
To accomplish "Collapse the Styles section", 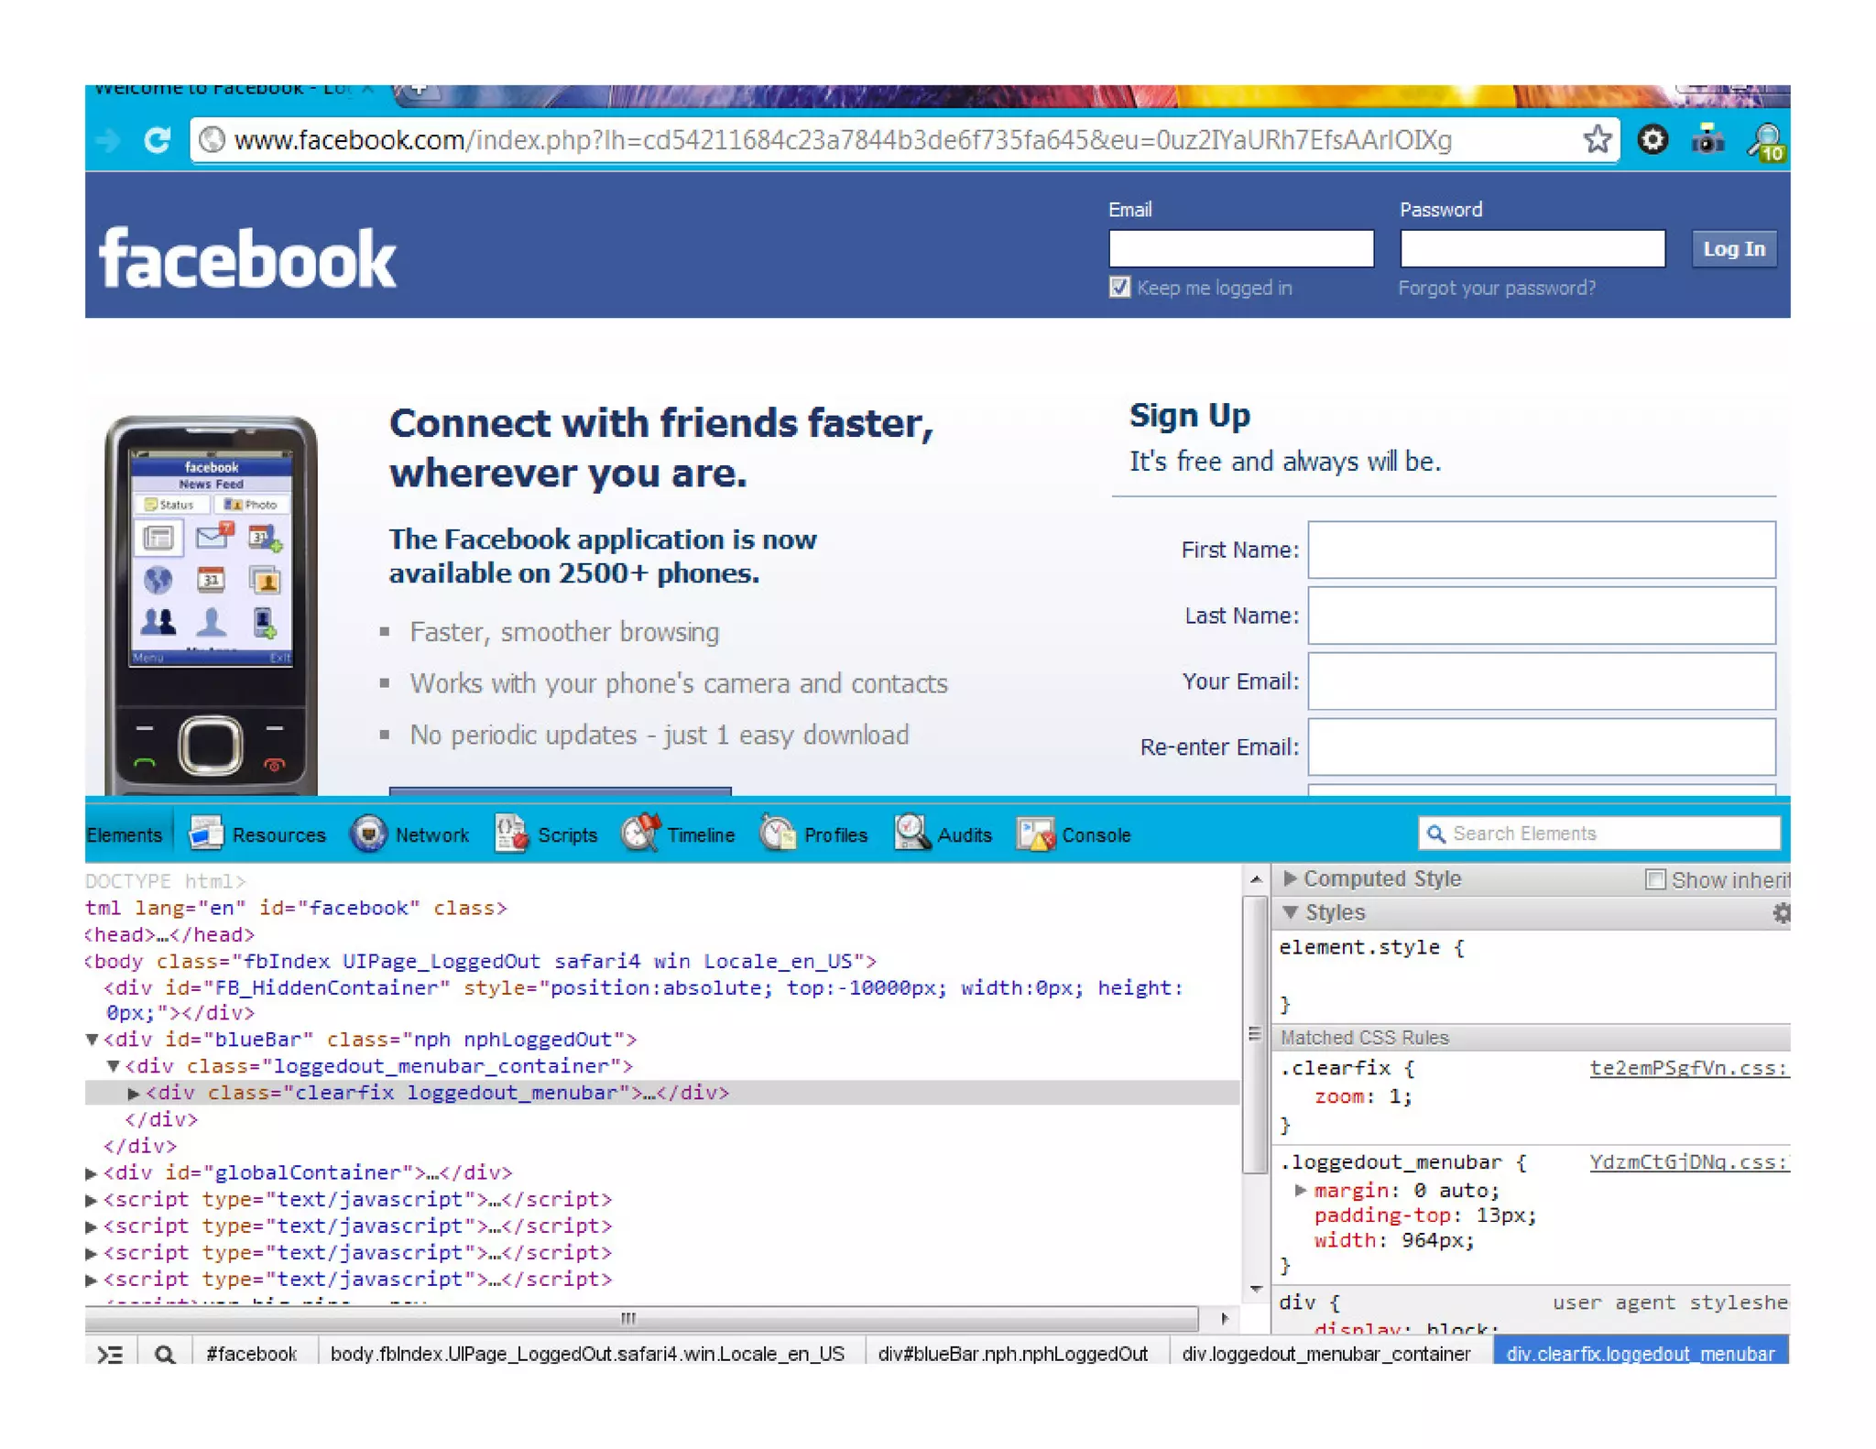I will coord(1290,912).
